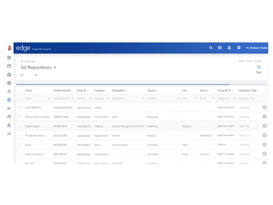Go back via the Dashboard link

[x=28, y=61]
